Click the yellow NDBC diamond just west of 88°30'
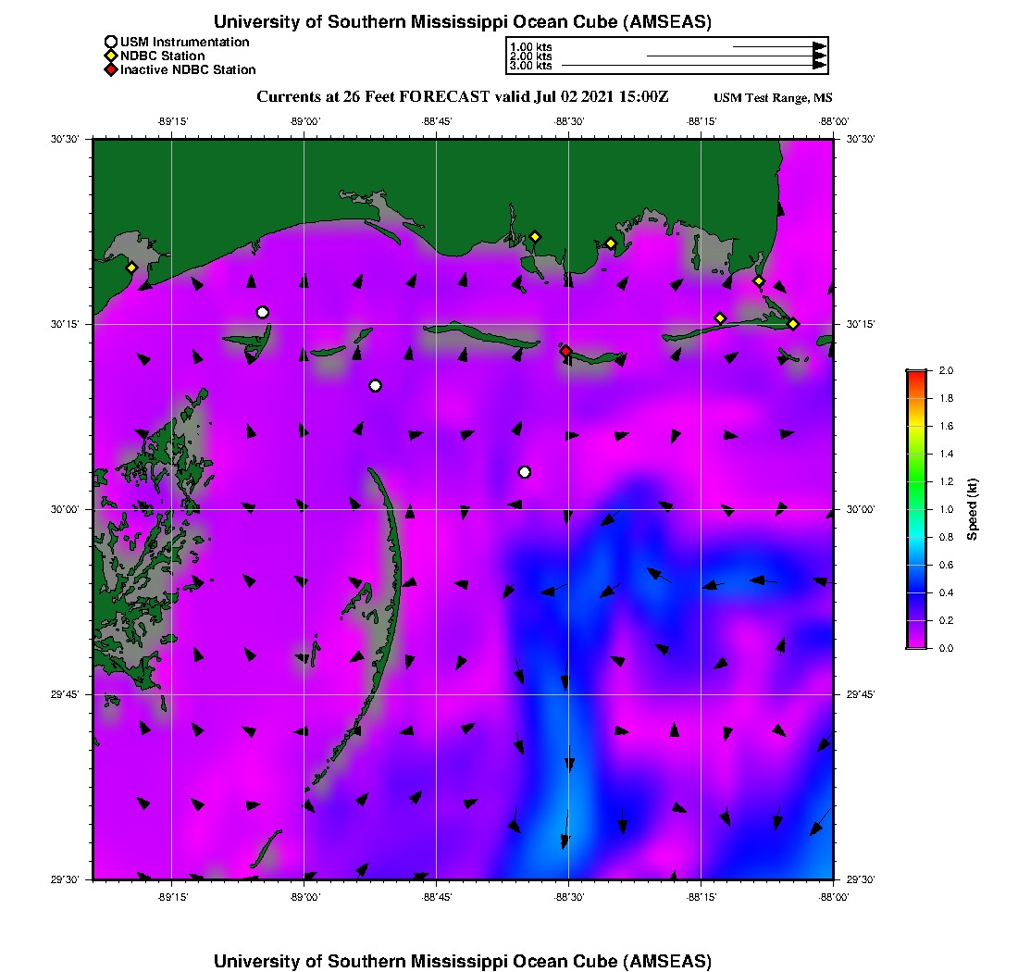The image size is (1018, 972). tap(535, 236)
